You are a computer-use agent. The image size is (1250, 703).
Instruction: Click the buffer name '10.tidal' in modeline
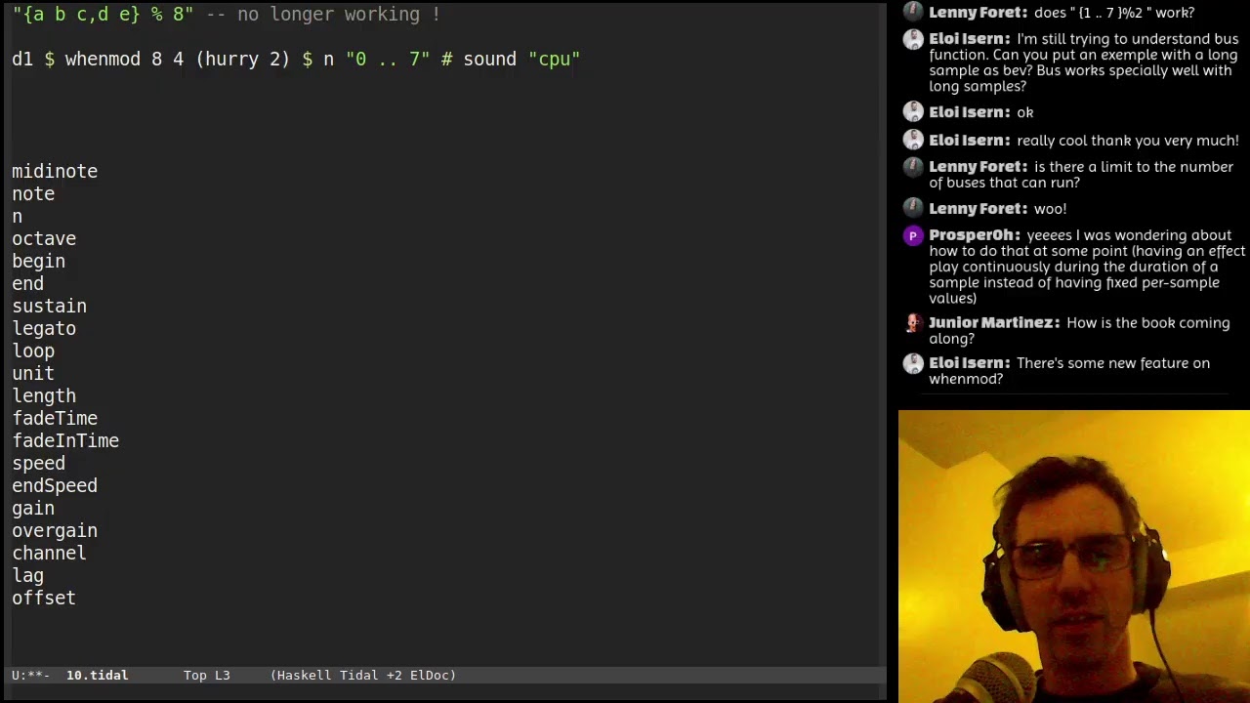(97, 676)
